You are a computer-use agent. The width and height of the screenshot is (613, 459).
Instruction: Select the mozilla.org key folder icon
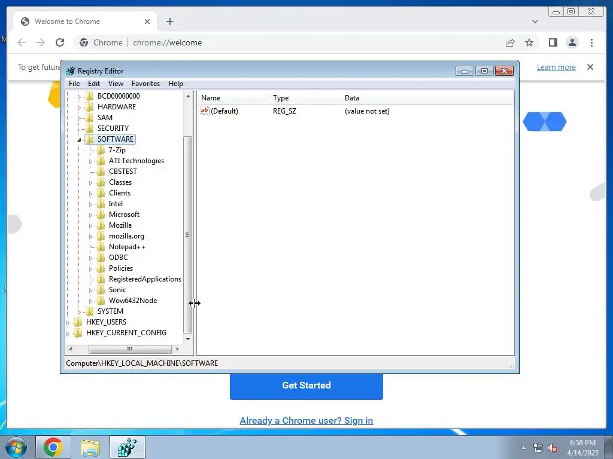point(101,236)
